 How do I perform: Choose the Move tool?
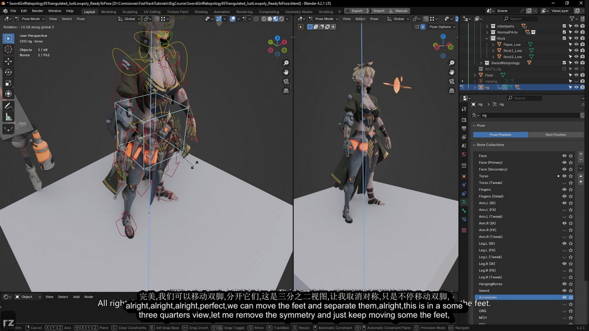point(8,61)
